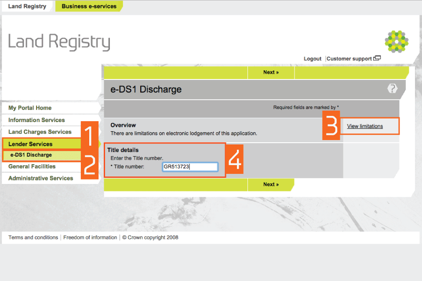Select e-DS1 Discharge submenu item
The height and width of the screenshot is (281, 422).
[x=31, y=155]
